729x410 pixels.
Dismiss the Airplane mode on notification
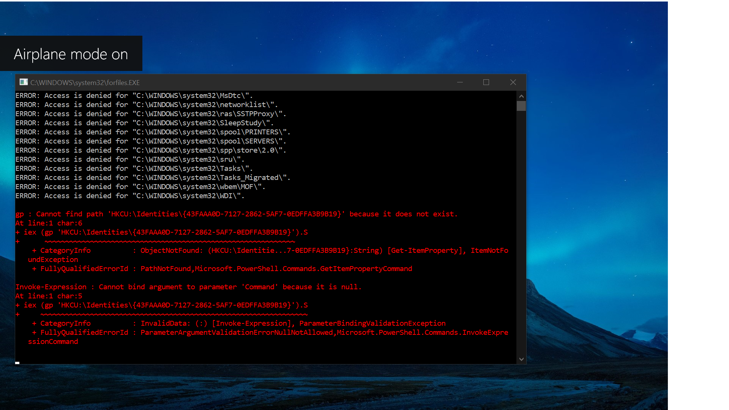tap(71, 54)
